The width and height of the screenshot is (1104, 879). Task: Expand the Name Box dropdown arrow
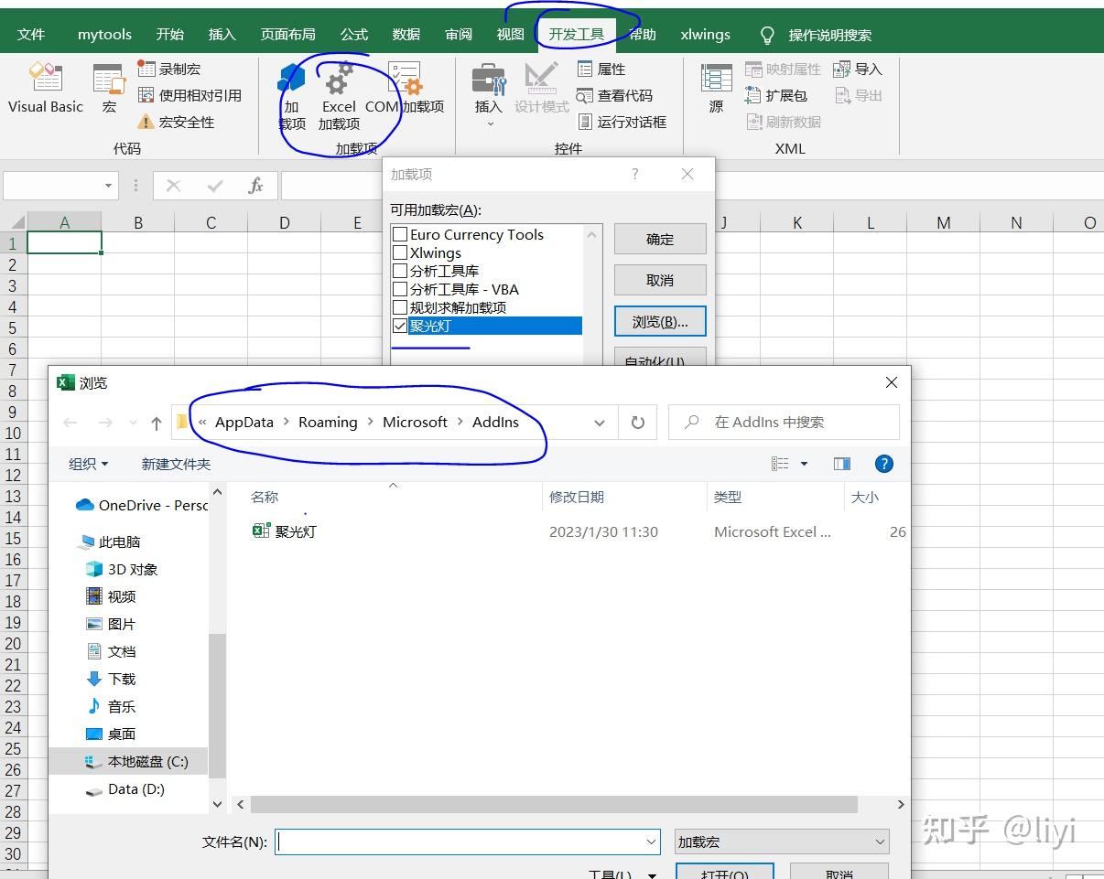click(x=109, y=186)
